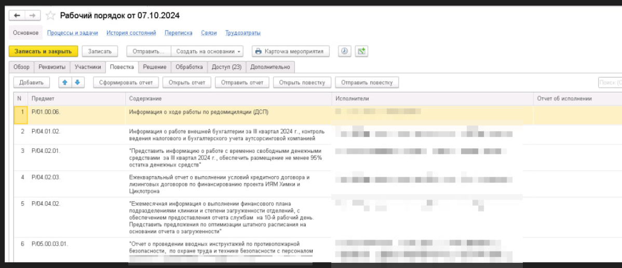
Task: Click the clock icon button in toolbar
Action: pos(344,51)
